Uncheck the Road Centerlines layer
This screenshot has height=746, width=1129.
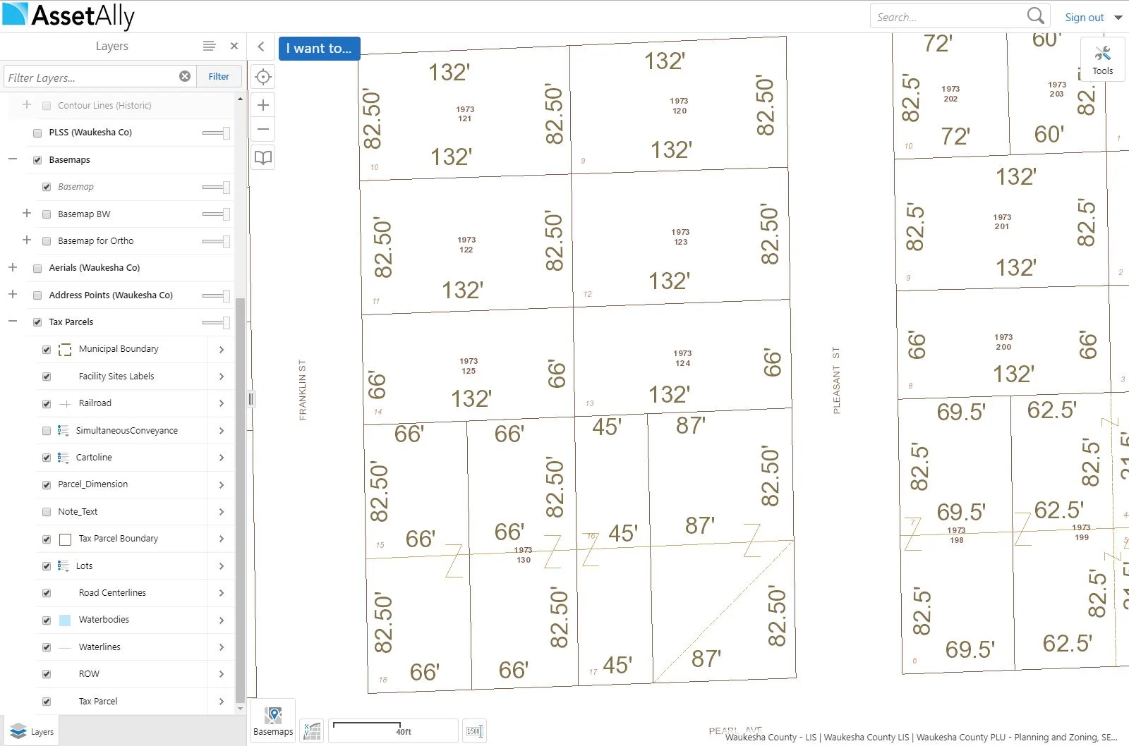(47, 593)
